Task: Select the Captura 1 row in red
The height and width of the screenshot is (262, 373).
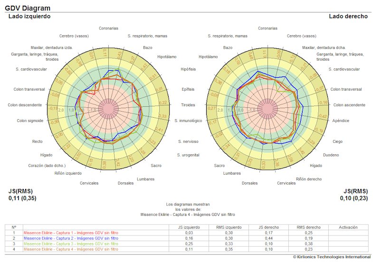Action: pos(71,233)
